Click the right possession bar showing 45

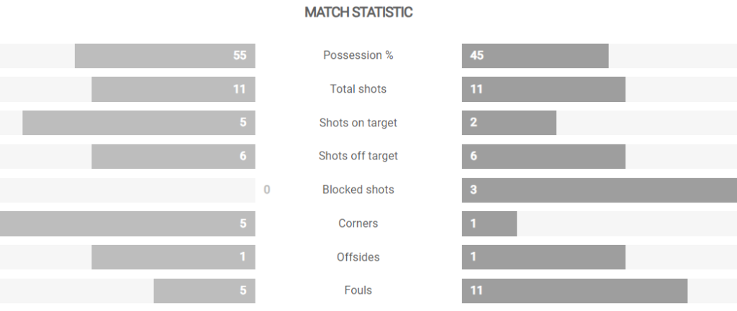coord(535,56)
